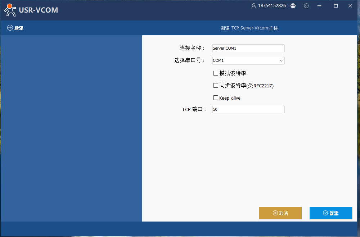360x237 pixels.
Task: Maximize the USR-VCOM window
Action: coord(336,6)
